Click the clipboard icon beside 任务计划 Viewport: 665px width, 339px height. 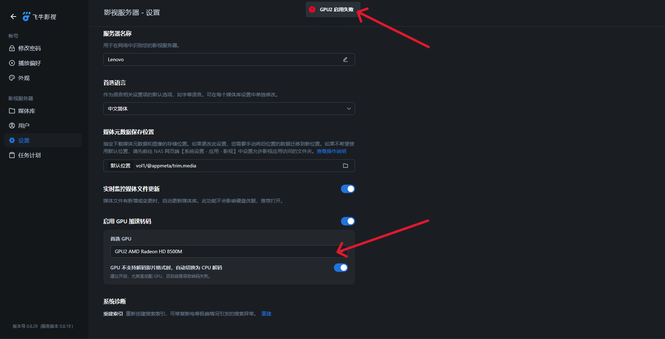click(12, 155)
